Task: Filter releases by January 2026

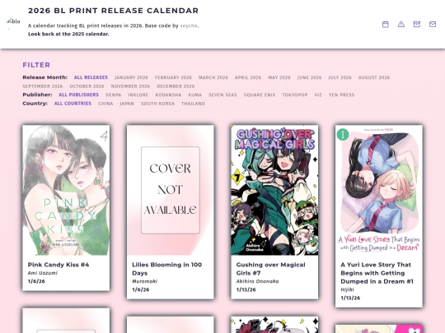Action: tap(131, 77)
